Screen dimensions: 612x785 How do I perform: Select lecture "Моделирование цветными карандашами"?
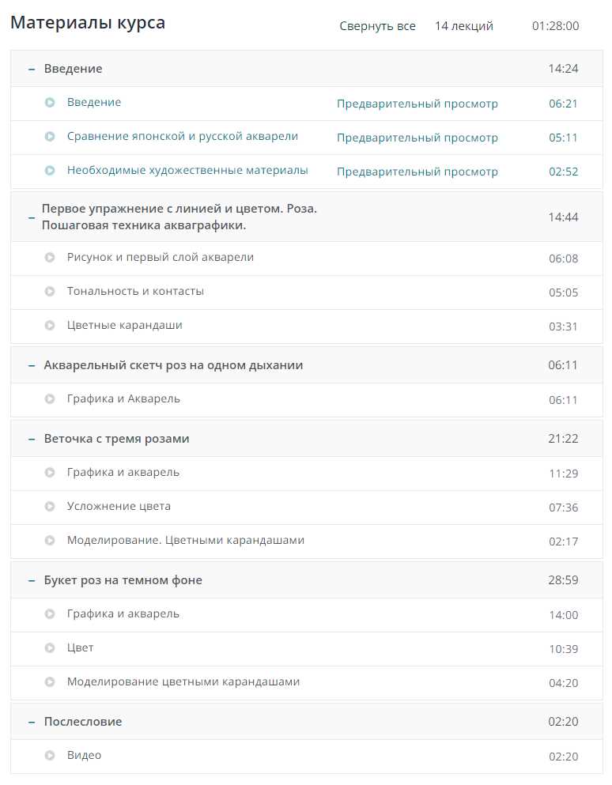coord(183,682)
